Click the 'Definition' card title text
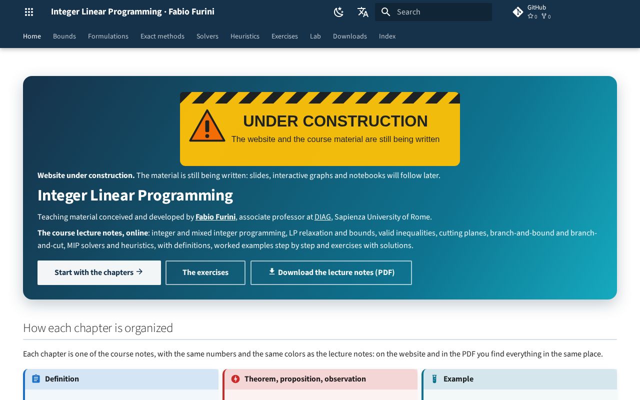 62,379
